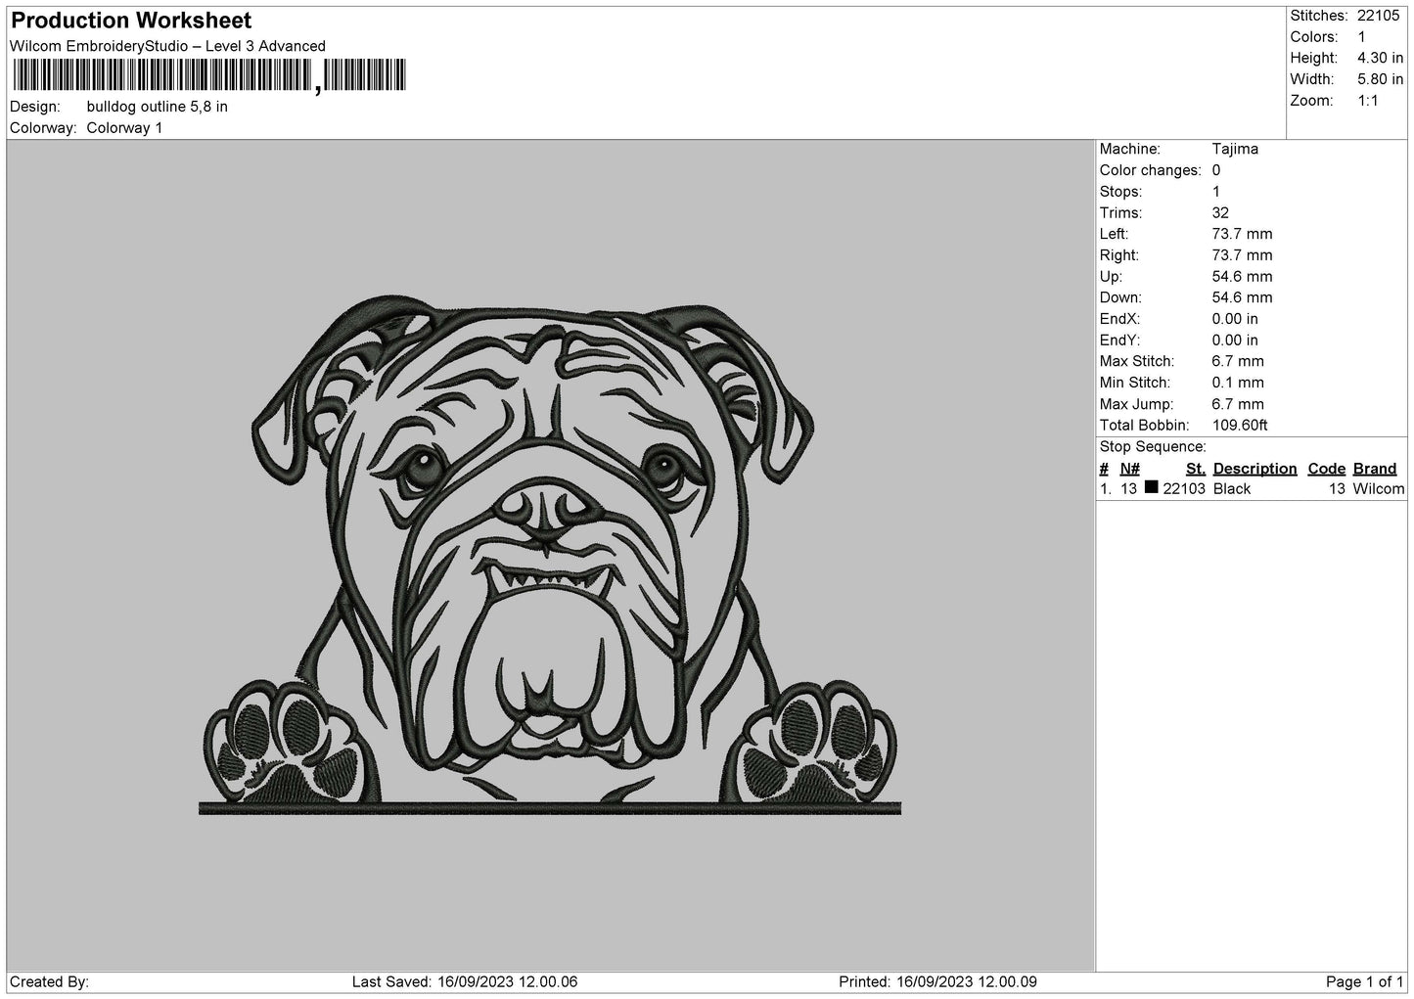Select the zoom value '1:1'
This screenshot has height=999, width=1414.
point(1368,101)
